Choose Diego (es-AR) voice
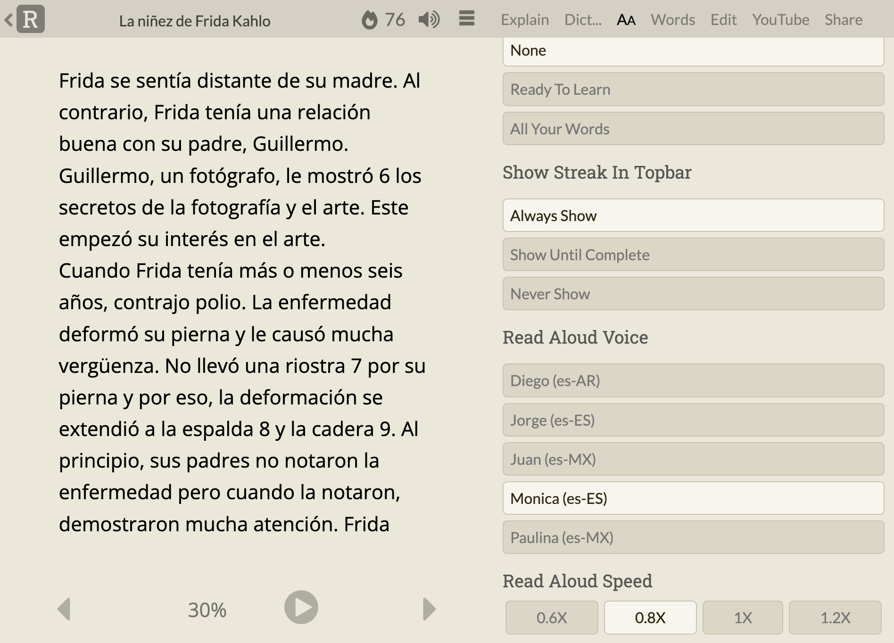The height and width of the screenshot is (643, 894). click(x=693, y=380)
